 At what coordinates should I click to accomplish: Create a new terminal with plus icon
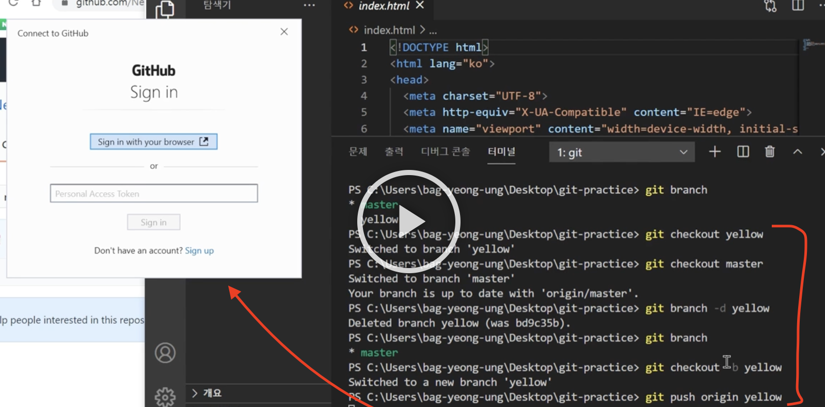point(715,151)
